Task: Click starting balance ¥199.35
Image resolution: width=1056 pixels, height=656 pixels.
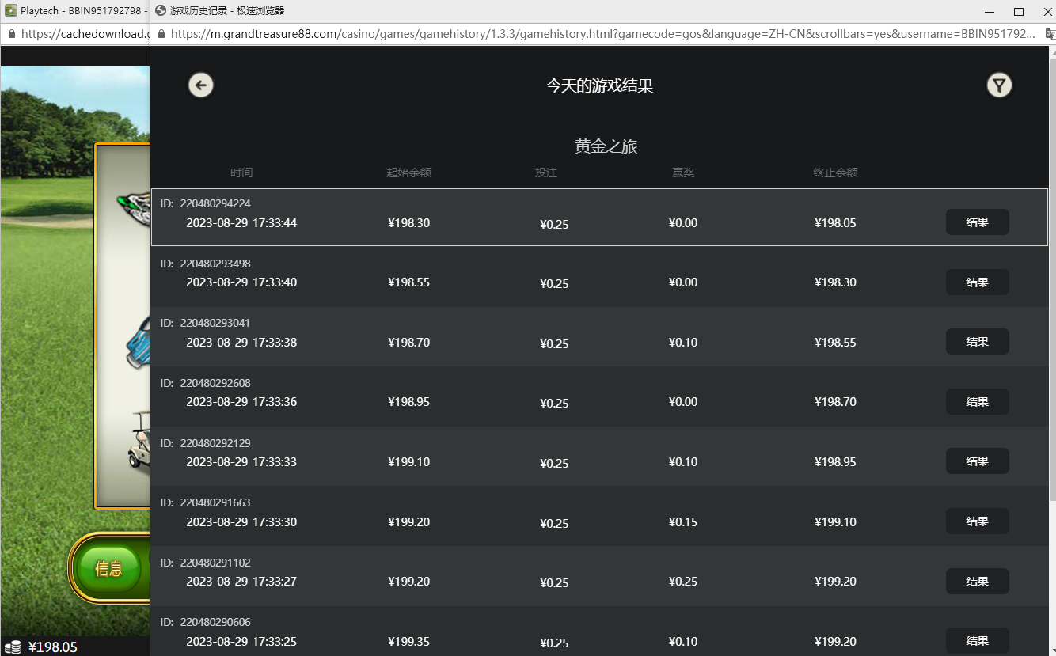Action: coord(408,642)
